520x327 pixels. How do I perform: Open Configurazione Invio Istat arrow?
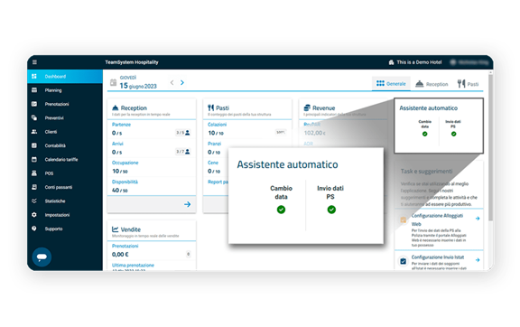[478, 260]
